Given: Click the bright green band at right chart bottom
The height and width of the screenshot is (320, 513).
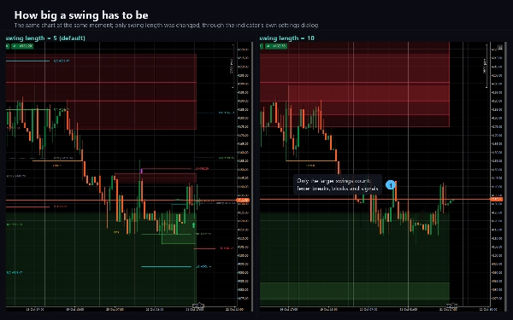Looking at the screenshot, I should coord(355,291).
